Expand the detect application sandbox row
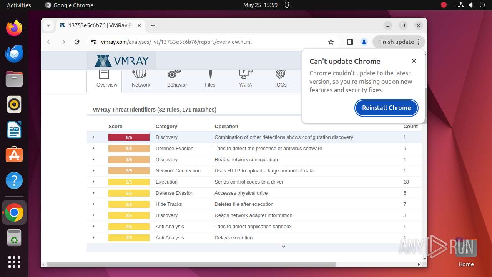The height and width of the screenshot is (277, 492). pos(93,226)
